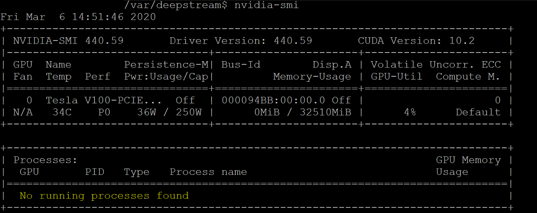
Task: Click the Driver Version 440.59 value
Action: click(293, 41)
